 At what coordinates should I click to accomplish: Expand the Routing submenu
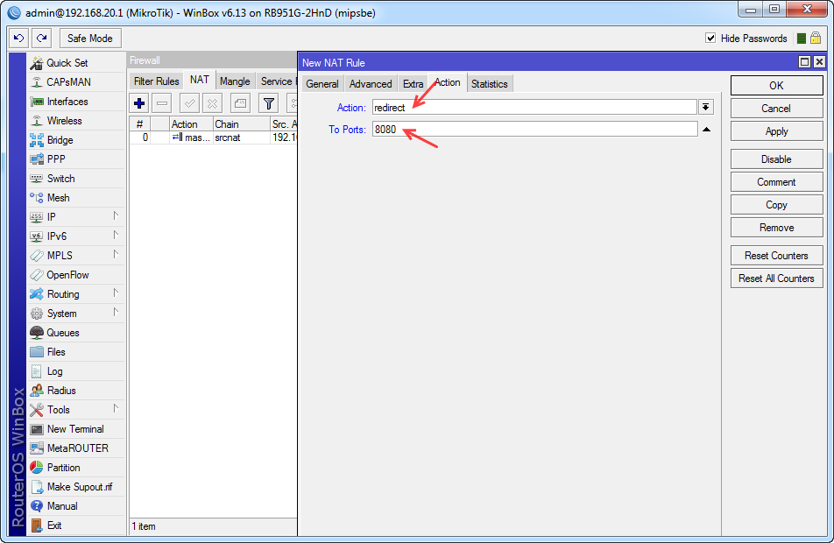[116, 293]
